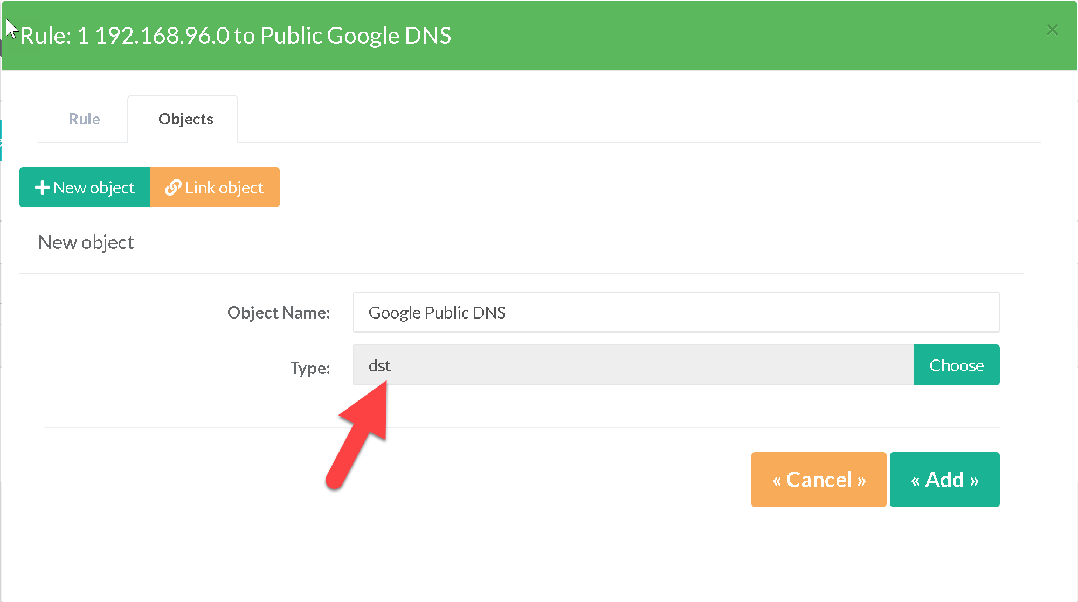Switch to the Rule tab
Image resolution: width=1078 pixels, height=602 pixels.
tap(84, 119)
